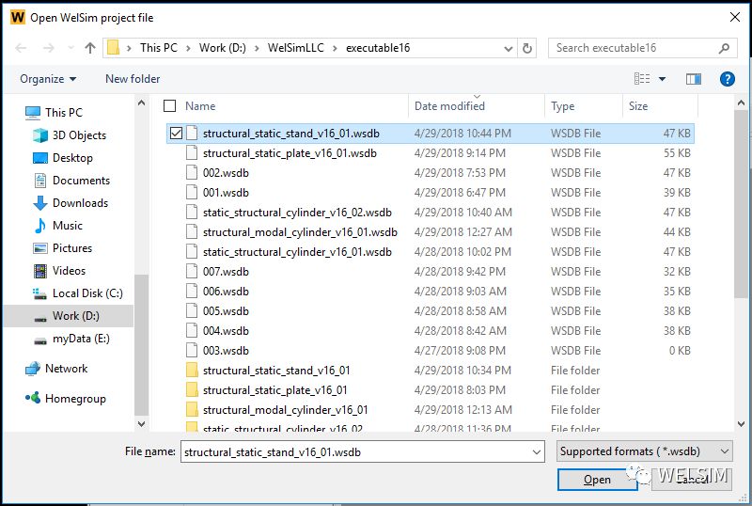752x506 pixels.
Task: Click the search magnifier icon
Action: coord(724,48)
